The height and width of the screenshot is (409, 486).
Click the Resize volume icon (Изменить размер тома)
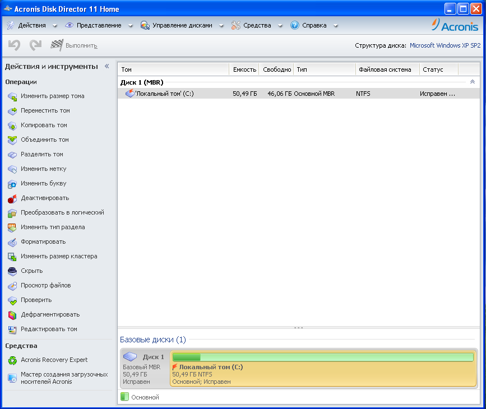point(12,97)
